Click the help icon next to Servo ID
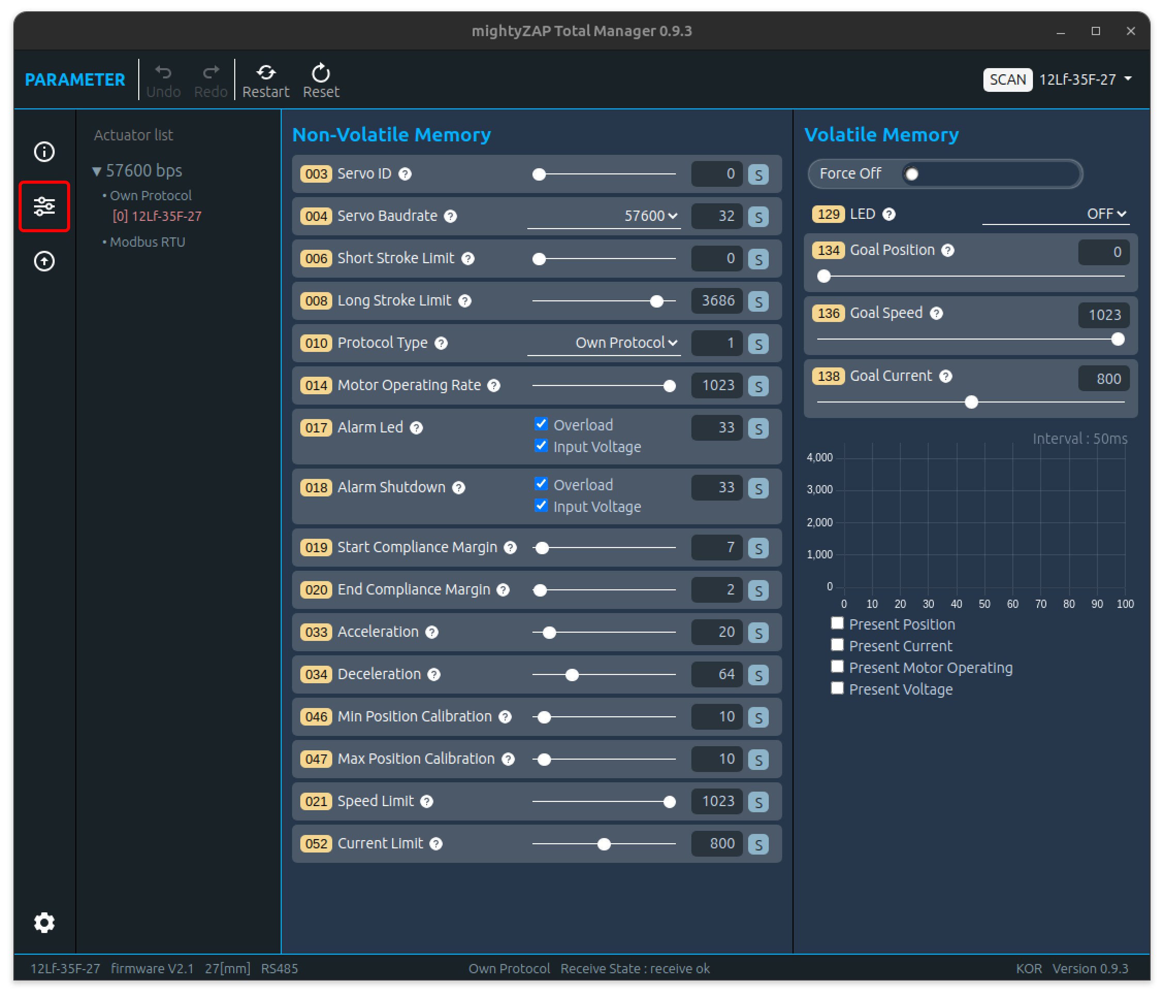Image resolution: width=1164 pixels, height=997 pixels. [x=405, y=174]
